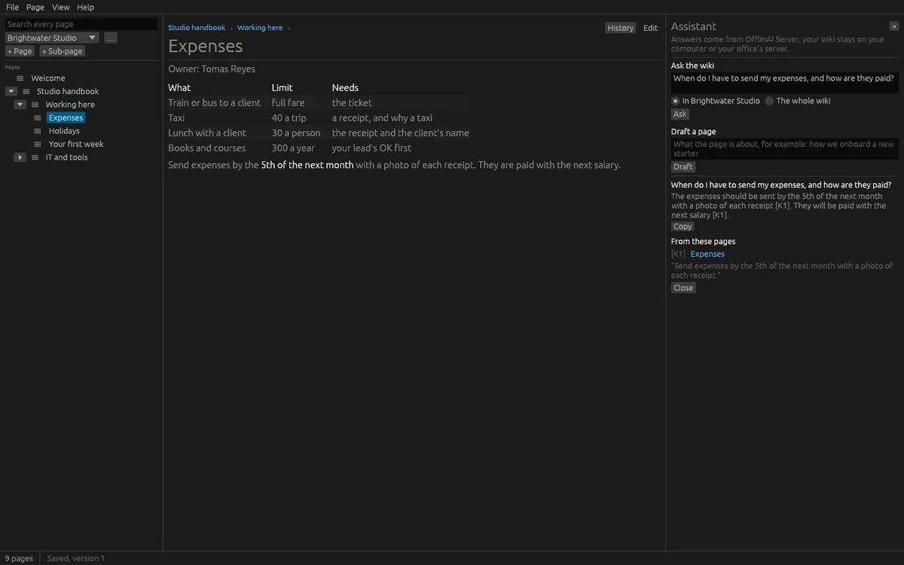Click Edit to edit the Expenses page

tap(651, 28)
